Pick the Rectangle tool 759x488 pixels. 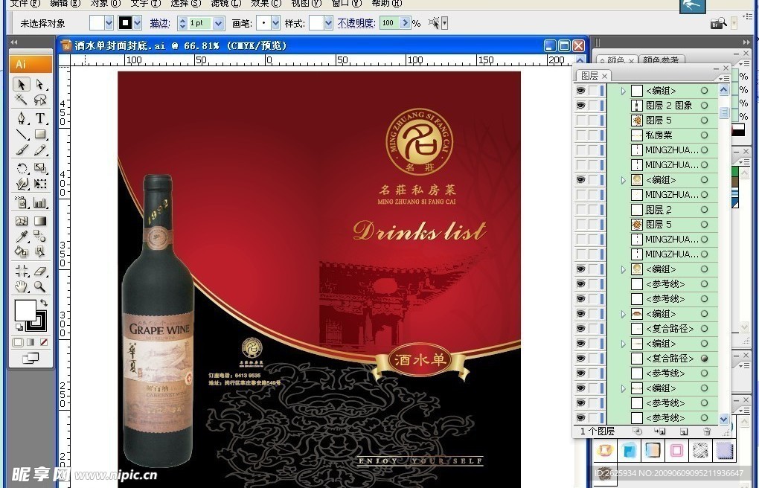click(x=40, y=134)
